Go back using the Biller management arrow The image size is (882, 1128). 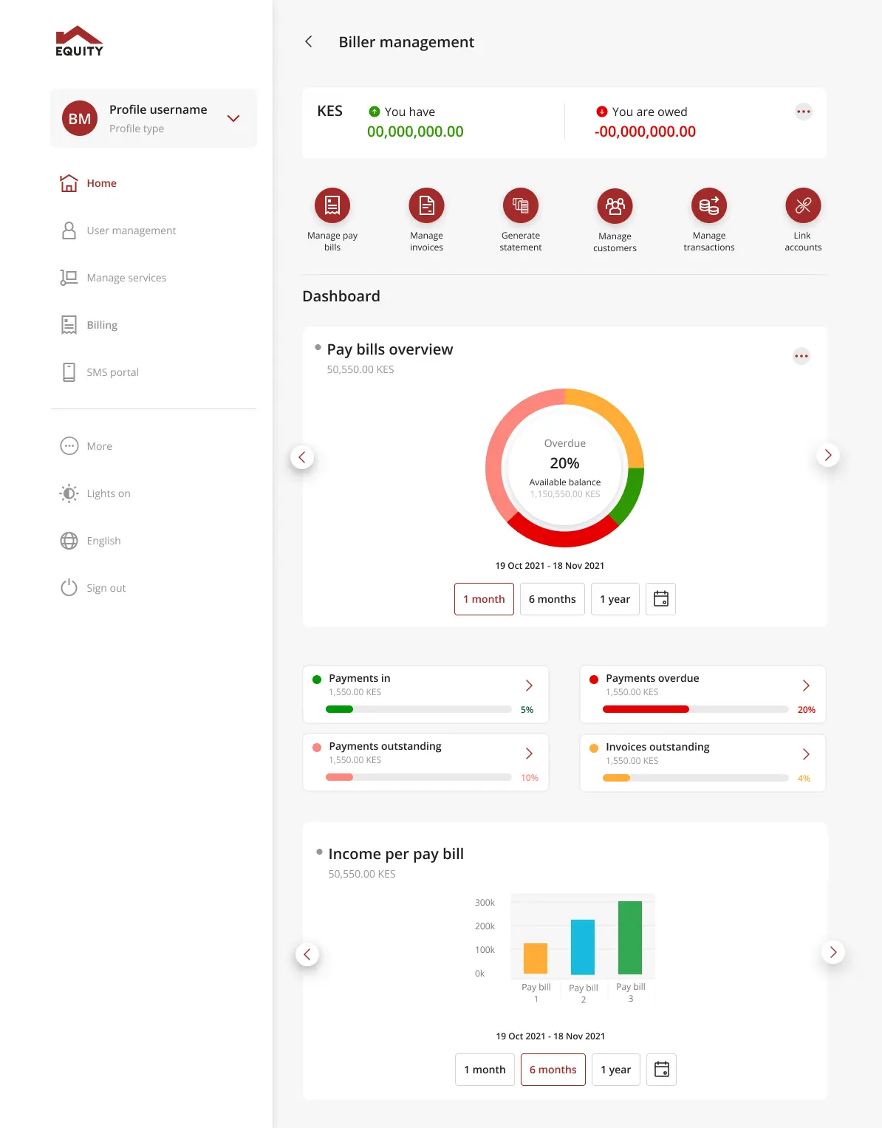tap(309, 42)
